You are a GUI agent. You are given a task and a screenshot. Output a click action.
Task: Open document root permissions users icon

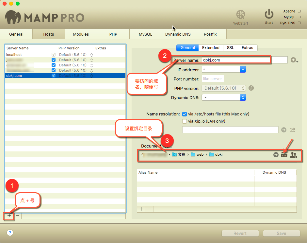click(x=294, y=155)
